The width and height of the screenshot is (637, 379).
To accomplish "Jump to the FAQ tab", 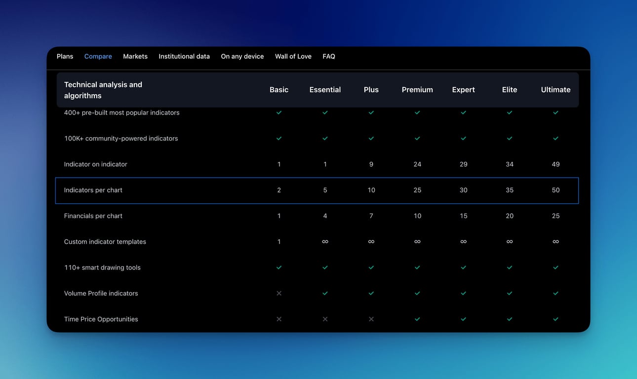I will 328,56.
